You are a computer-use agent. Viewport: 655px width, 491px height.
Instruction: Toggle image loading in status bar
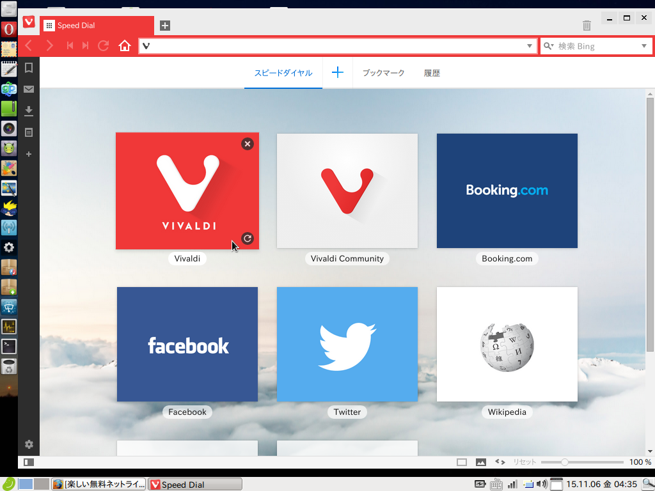click(x=481, y=462)
